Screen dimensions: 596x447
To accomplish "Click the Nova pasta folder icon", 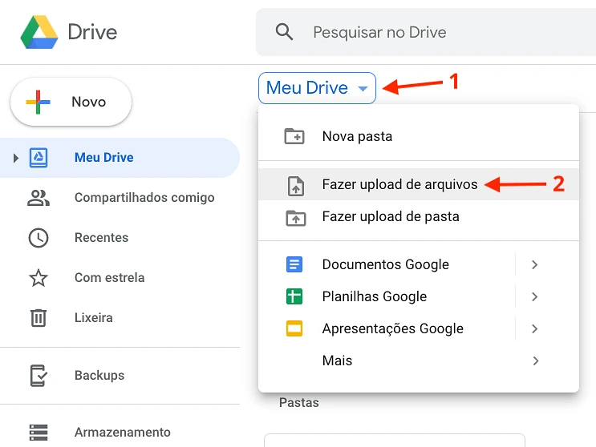I will click(x=294, y=136).
